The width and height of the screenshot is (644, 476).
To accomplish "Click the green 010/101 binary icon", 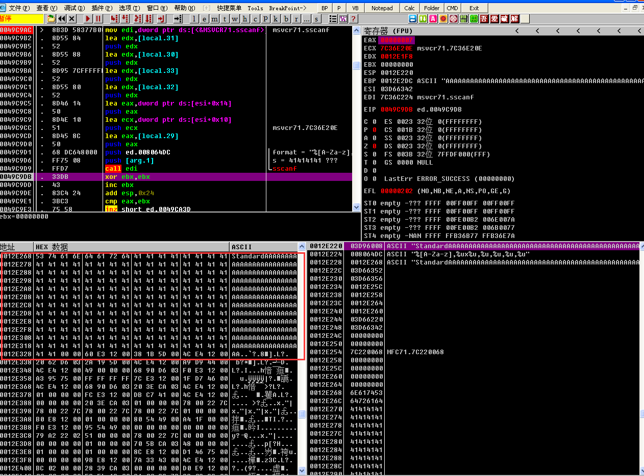I will click(x=464, y=19).
